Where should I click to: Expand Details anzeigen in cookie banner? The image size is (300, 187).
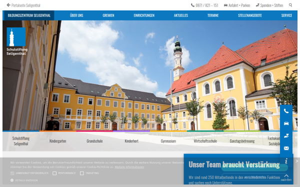point(24,181)
